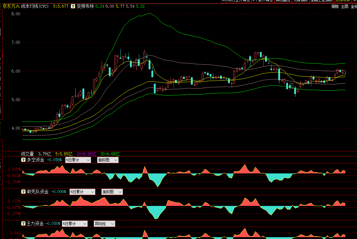Image resolution: width=357 pixels, height=239 pixels.
Task: Open the 5日累计 dropdown in 主力资金 panel
Action: click(75, 224)
